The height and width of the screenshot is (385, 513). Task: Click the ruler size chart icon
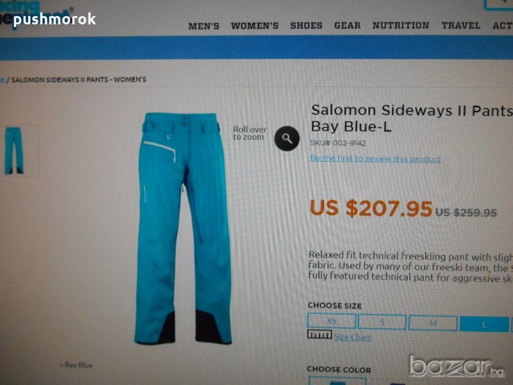click(319, 334)
